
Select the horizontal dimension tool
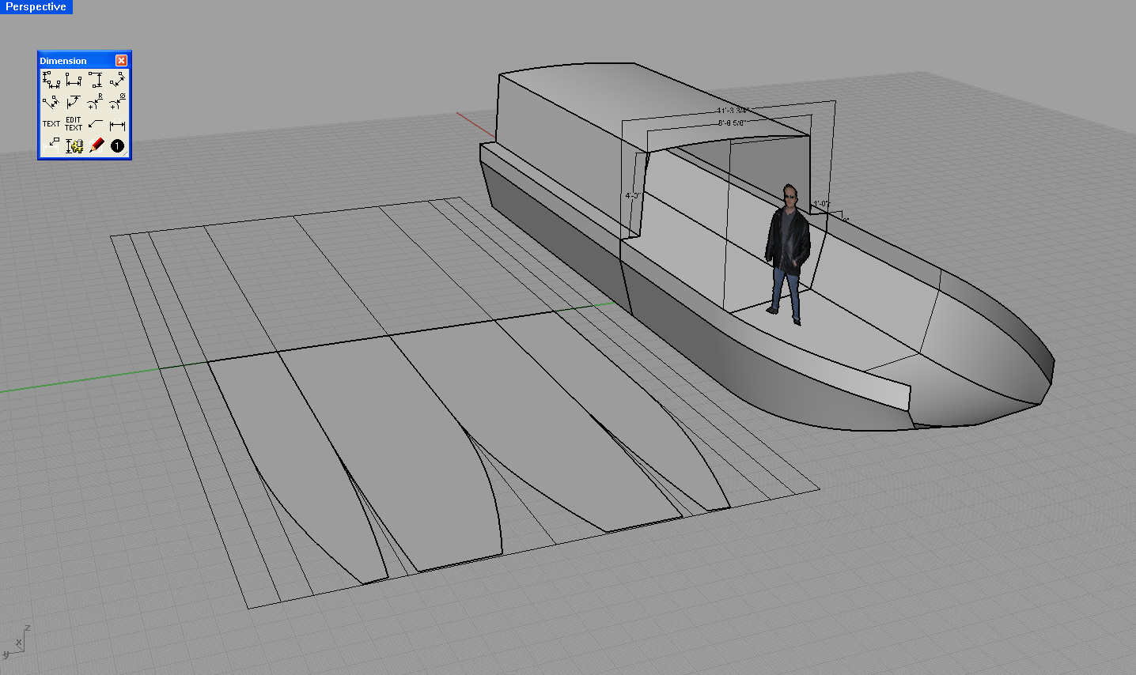(x=74, y=80)
